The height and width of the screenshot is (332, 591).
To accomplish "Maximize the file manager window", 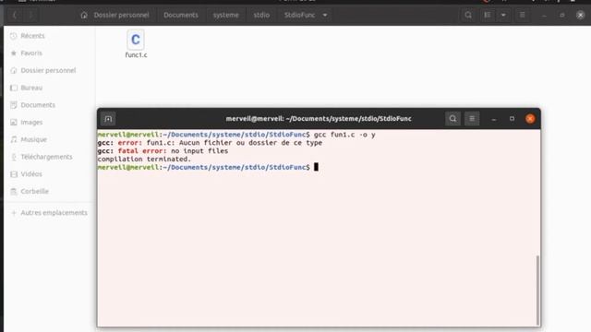I will tap(562, 15).
